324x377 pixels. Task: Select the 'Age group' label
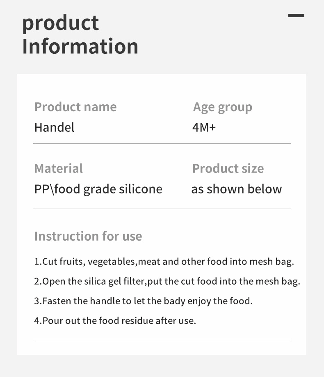click(x=223, y=107)
